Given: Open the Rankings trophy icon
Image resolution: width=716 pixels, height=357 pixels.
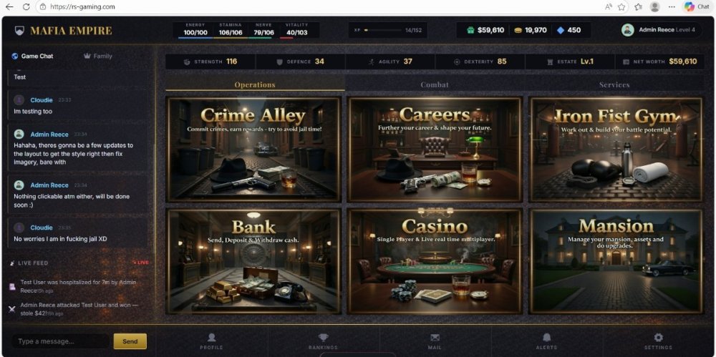Looking at the screenshot, I should click(x=324, y=338).
